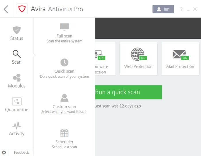This screenshot has width=201, height=156.
Task: Open the Ian user account button
Action: (x=163, y=9)
